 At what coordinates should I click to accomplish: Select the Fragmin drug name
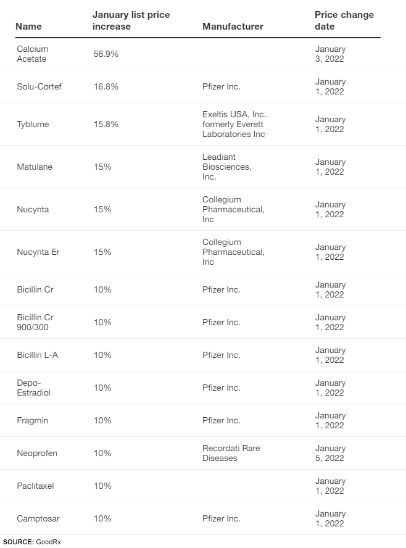[x=33, y=420]
